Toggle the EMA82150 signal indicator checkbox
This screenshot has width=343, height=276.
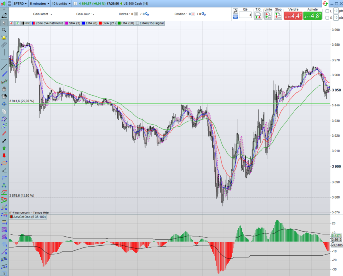tap(137, 23)
